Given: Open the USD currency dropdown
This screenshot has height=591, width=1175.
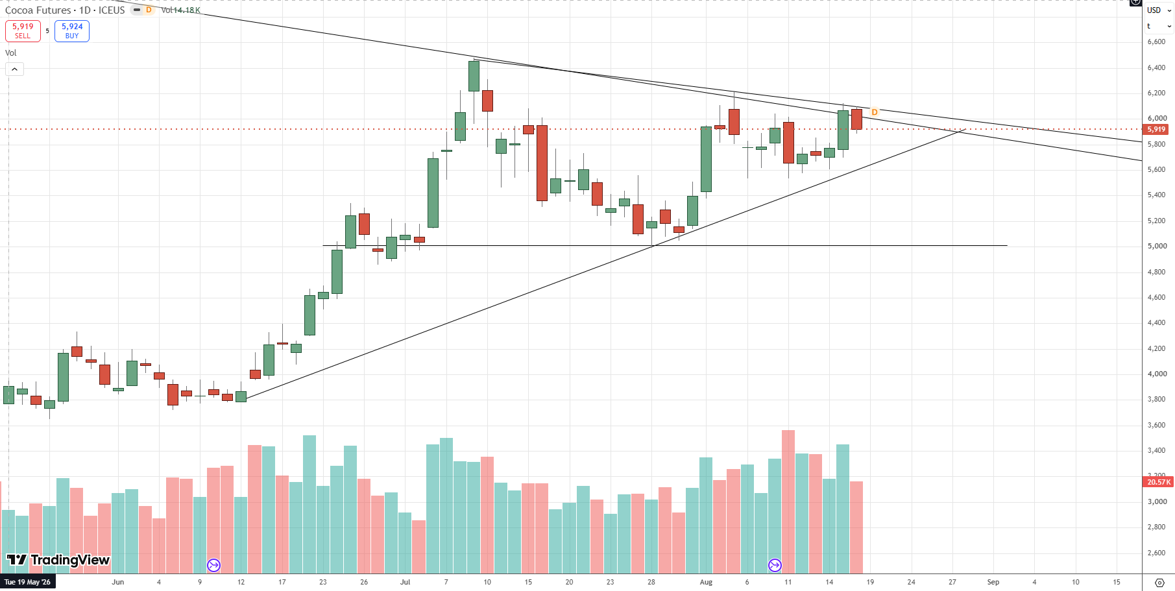Looking at the screenshot, I should [1159, 10].
